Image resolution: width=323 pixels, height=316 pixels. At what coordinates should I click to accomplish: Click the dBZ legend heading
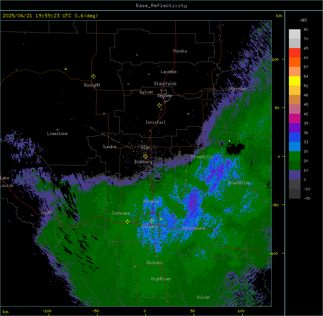coord(304,20)
